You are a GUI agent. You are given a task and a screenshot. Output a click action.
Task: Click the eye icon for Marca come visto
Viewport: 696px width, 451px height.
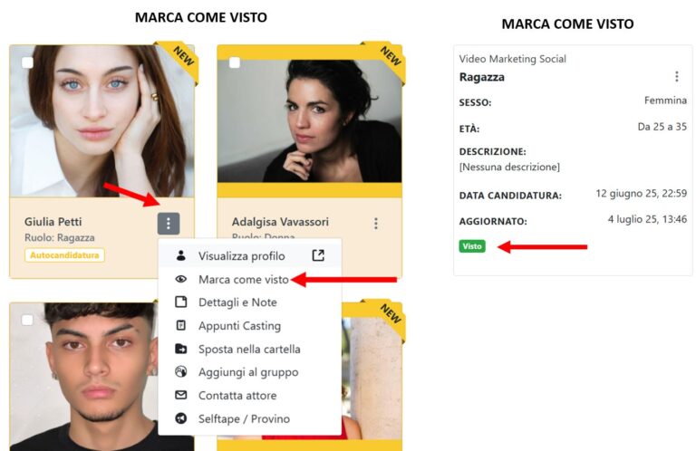(180, 279)
